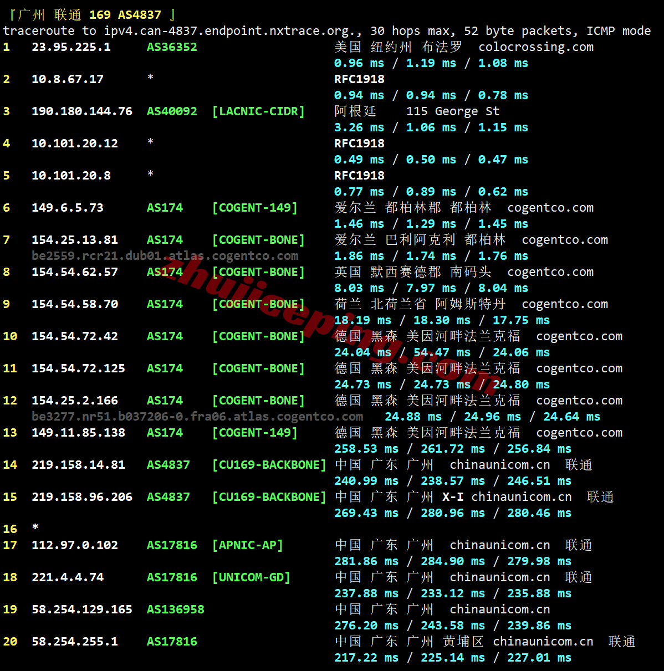
Task: Click IP address 149.11.85.138
Action: (x=78, y=433)
